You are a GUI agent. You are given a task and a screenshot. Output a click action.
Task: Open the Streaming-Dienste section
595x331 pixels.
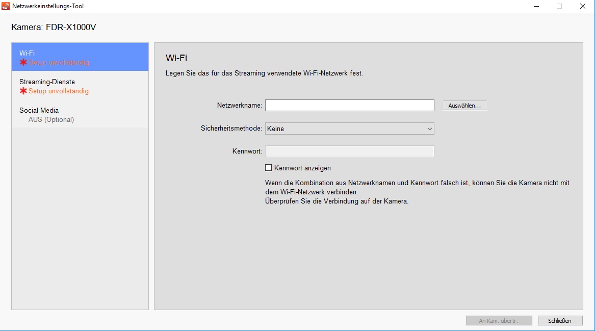pos(80,86)
